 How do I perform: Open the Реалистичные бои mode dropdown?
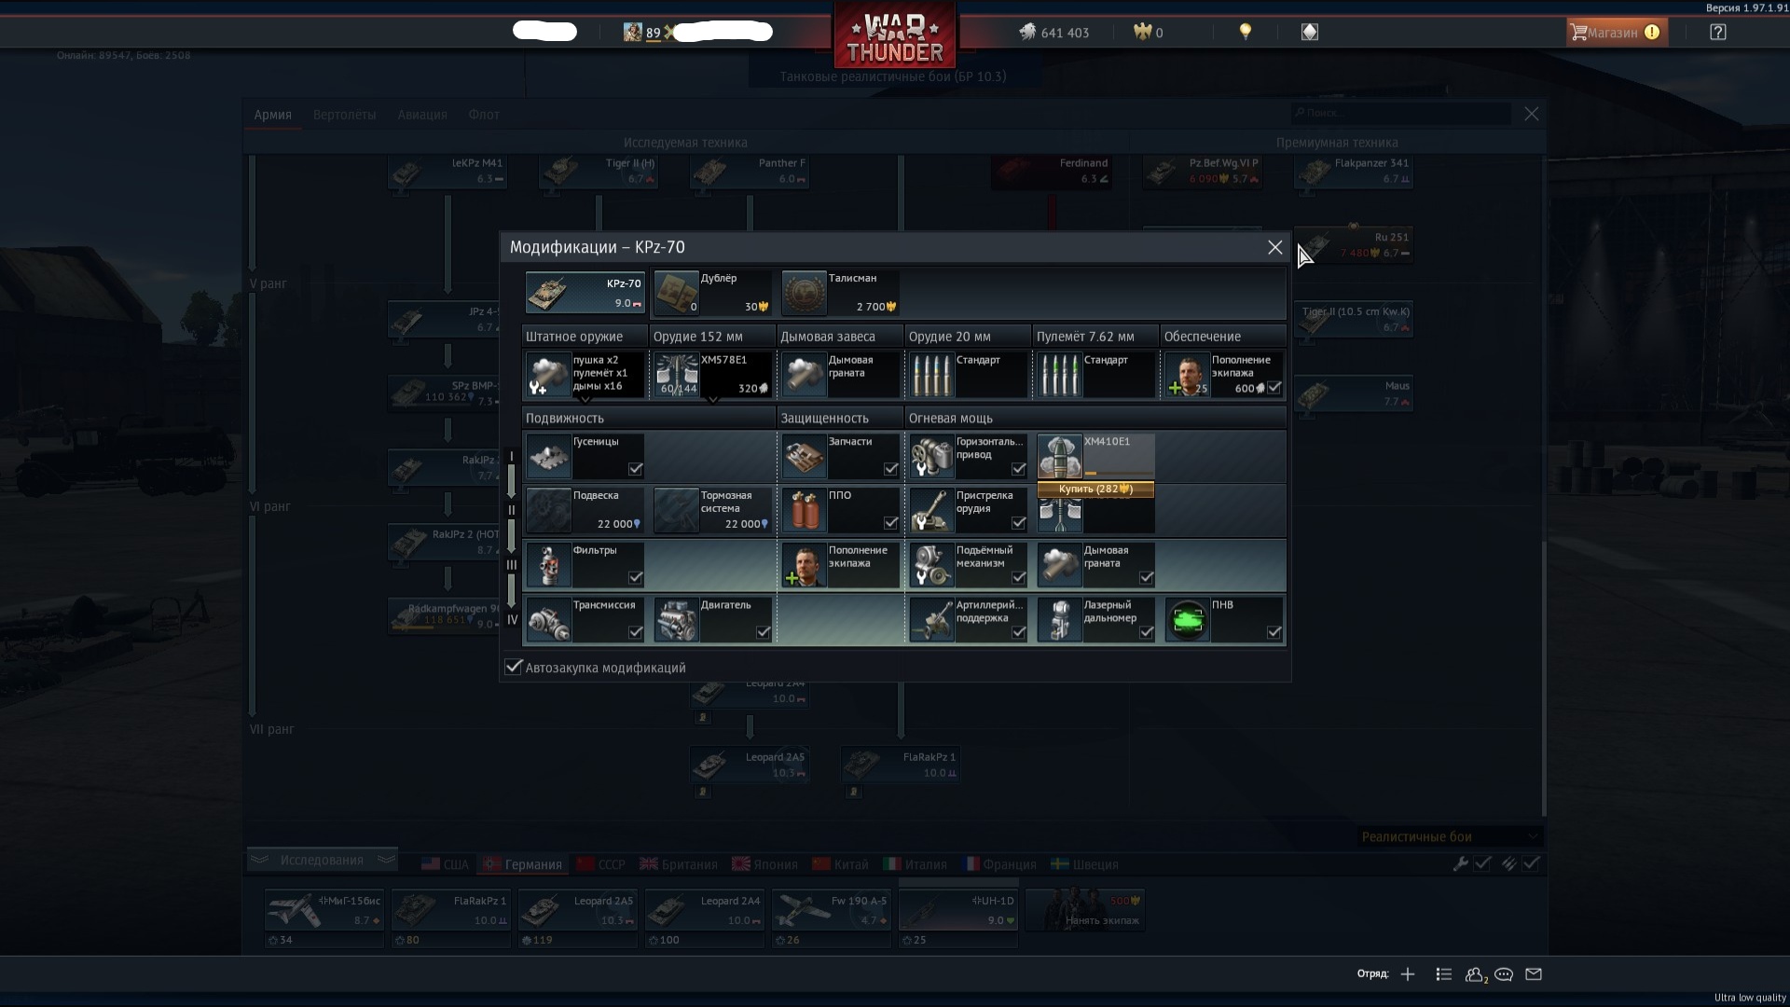point(1450,836)
